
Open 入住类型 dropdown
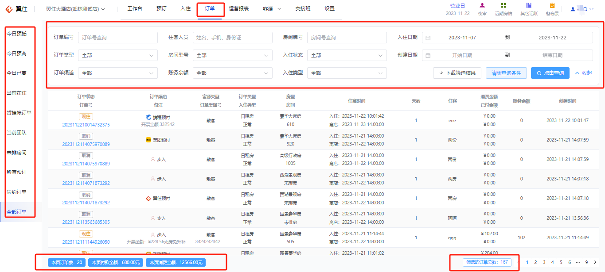point(347,73)
